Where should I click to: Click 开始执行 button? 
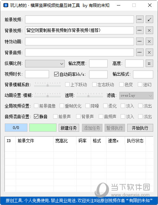[x=140, y=128]
